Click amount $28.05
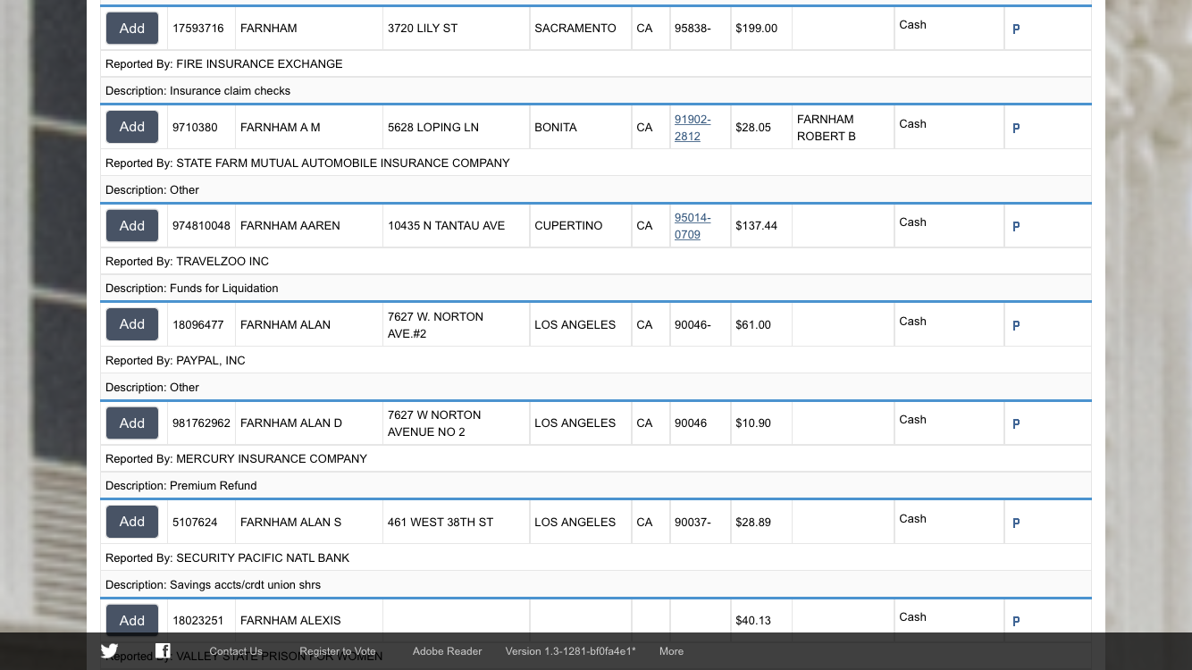1192x670 pixels. (753, 128)
